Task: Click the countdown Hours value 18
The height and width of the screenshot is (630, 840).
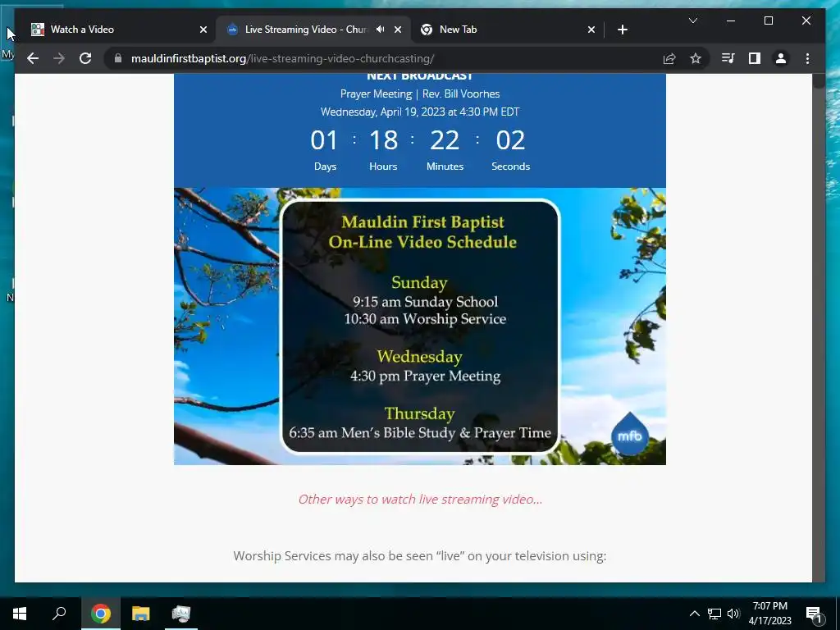Action: pos(384,140)
